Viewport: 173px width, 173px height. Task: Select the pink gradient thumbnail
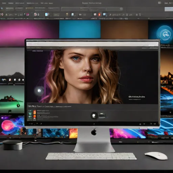(29, 33)
